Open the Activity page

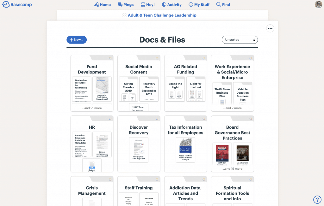171,4
